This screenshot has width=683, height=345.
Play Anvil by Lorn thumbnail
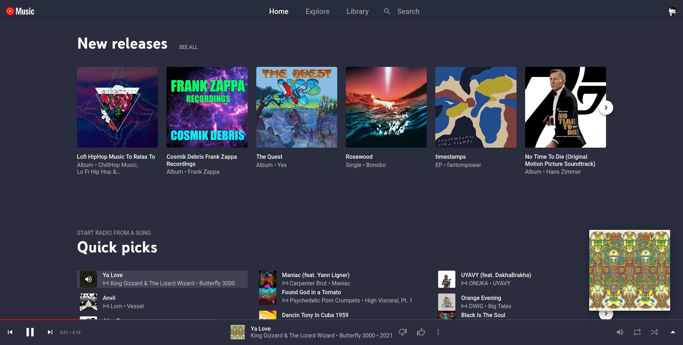click(88, 302)
